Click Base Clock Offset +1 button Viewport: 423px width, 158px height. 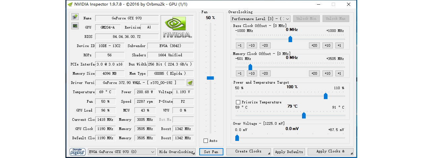(339, 45)
